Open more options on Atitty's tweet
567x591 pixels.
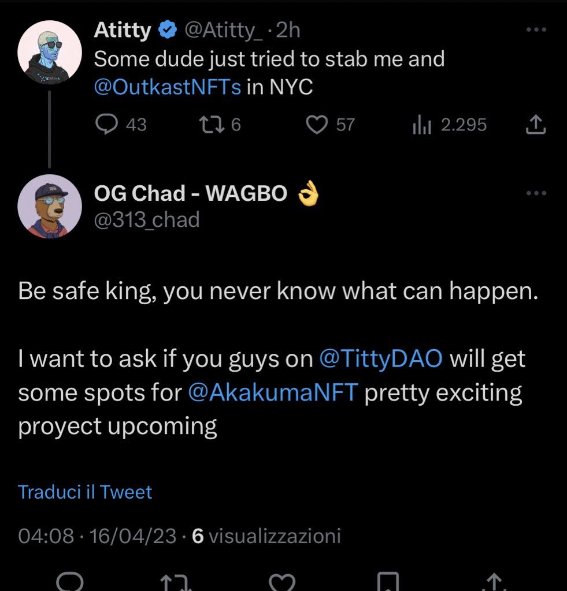536,29
